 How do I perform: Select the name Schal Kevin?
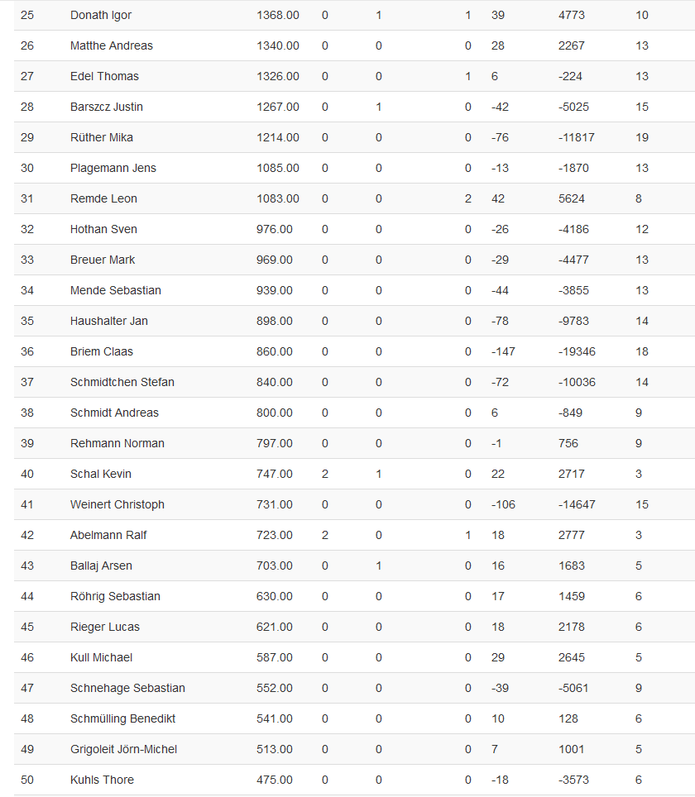click(101, 474)
